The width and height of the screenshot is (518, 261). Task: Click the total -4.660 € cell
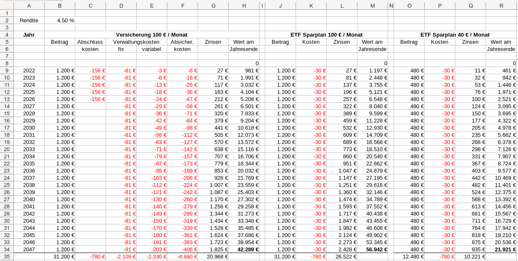click(x=182, y=256)
